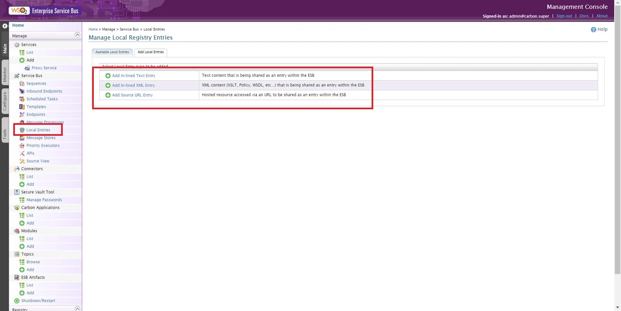
Task: Click the Services gear icon
Action: (17, 45)
